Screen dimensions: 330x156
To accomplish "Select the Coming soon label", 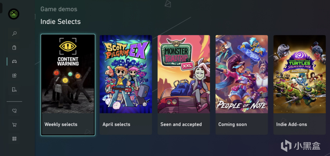I will click(233, 124).
